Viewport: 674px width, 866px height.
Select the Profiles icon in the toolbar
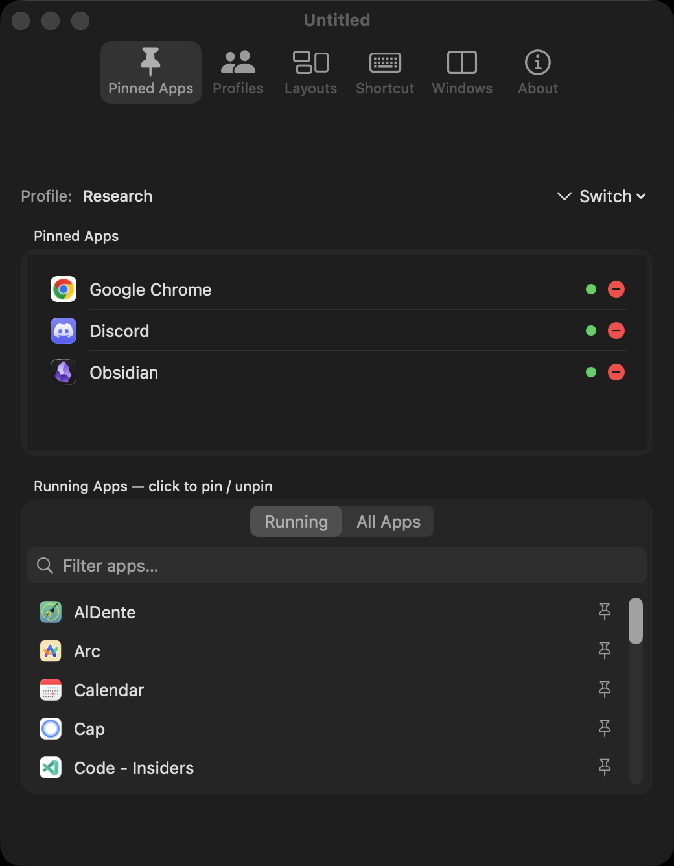(238, 62)
